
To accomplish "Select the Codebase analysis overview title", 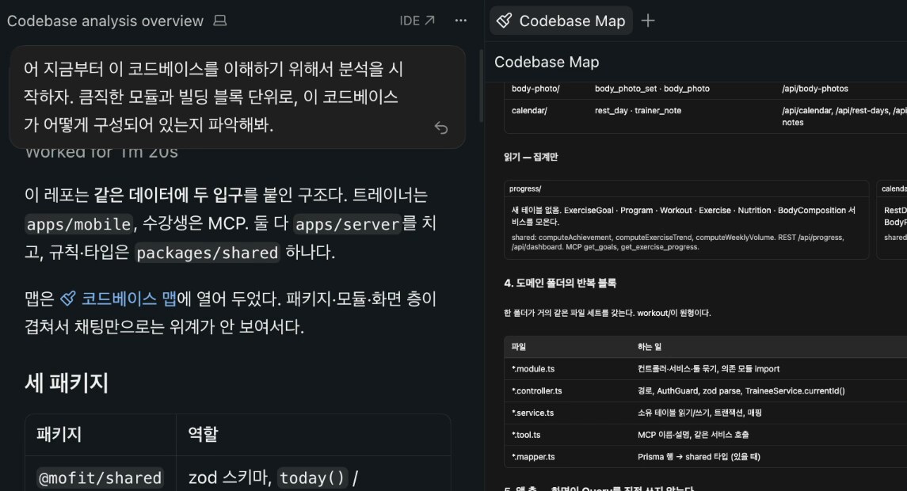I will (x=105, y=21).
